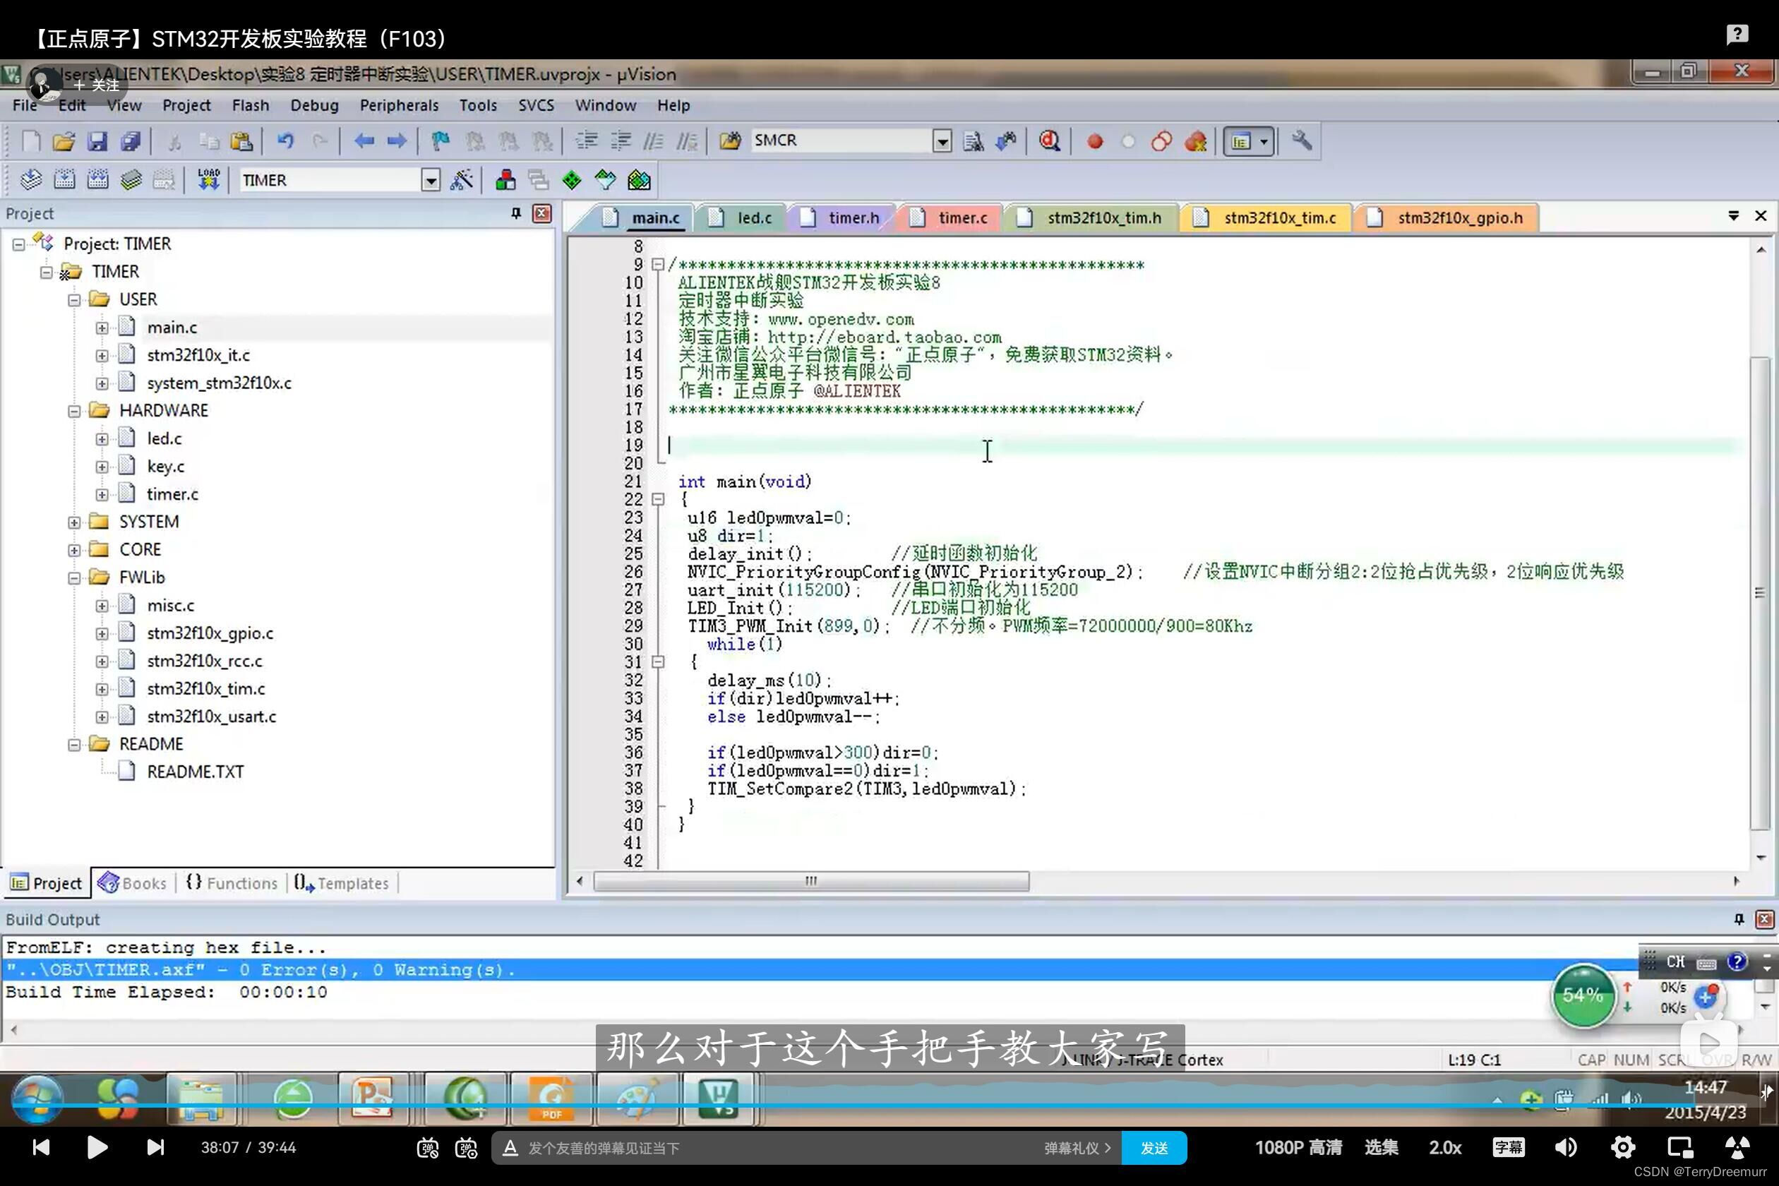The width and height of the screenshot is (1779, 1186).
Task: Click the 1080P 高清 quality button
Action: coord(1298,1147)
